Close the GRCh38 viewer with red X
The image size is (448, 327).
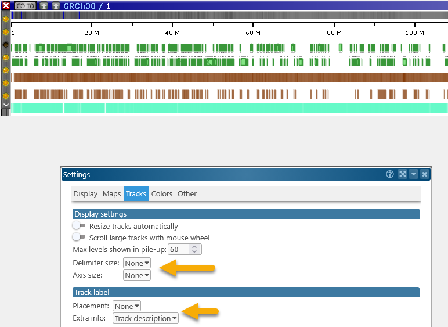pyautogui.click(x=6, y=5)
